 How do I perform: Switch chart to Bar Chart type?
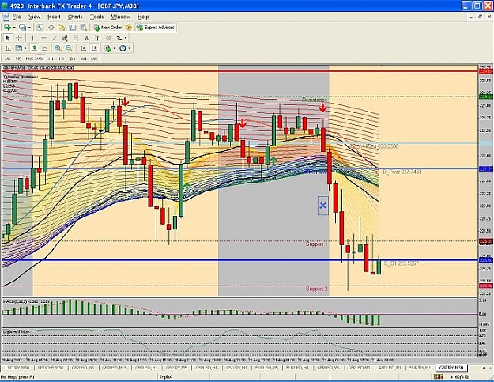[x=8, y=48]
